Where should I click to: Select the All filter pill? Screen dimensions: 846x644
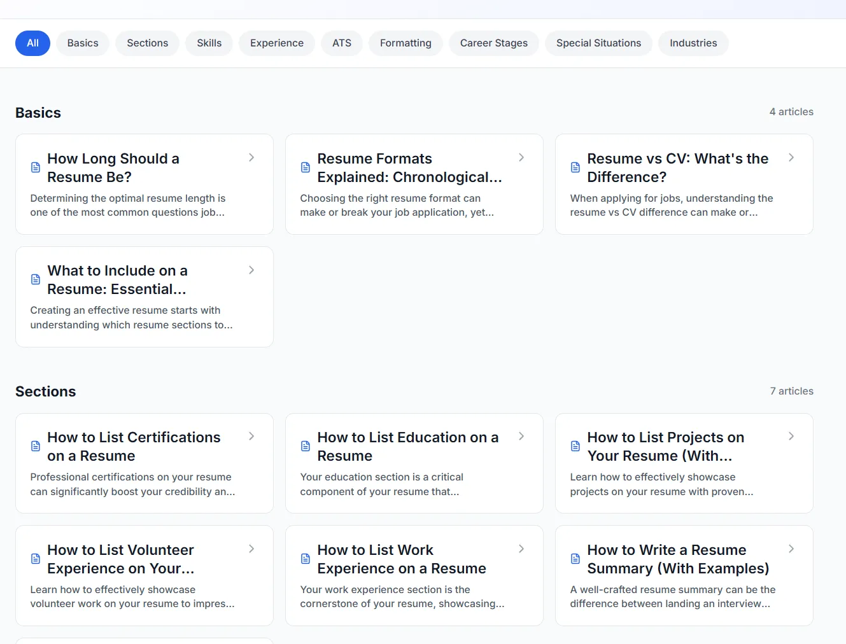[x=32, y=43]
